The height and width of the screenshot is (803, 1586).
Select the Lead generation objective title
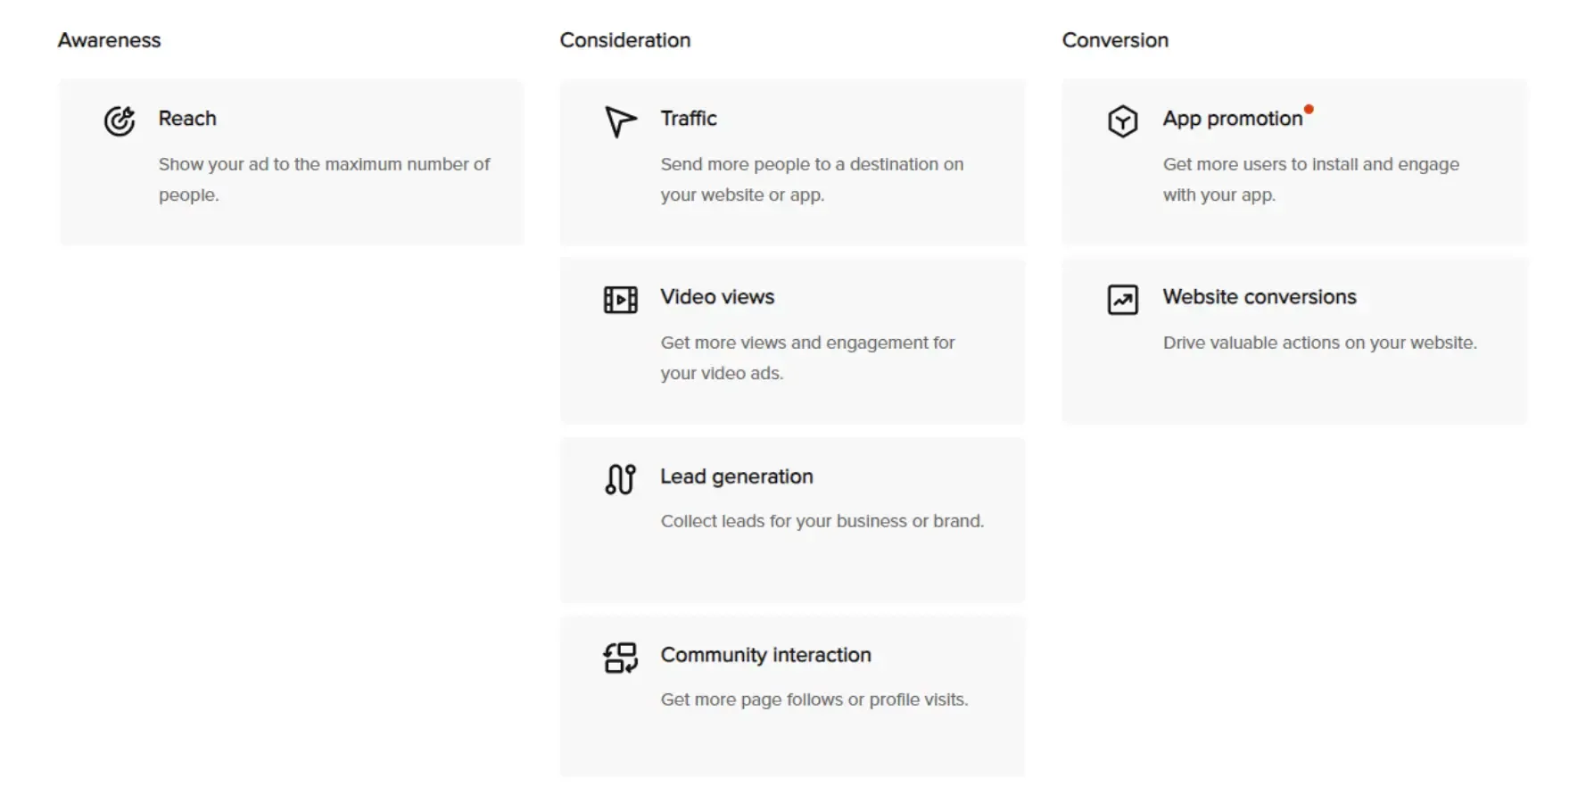point(737,476)
